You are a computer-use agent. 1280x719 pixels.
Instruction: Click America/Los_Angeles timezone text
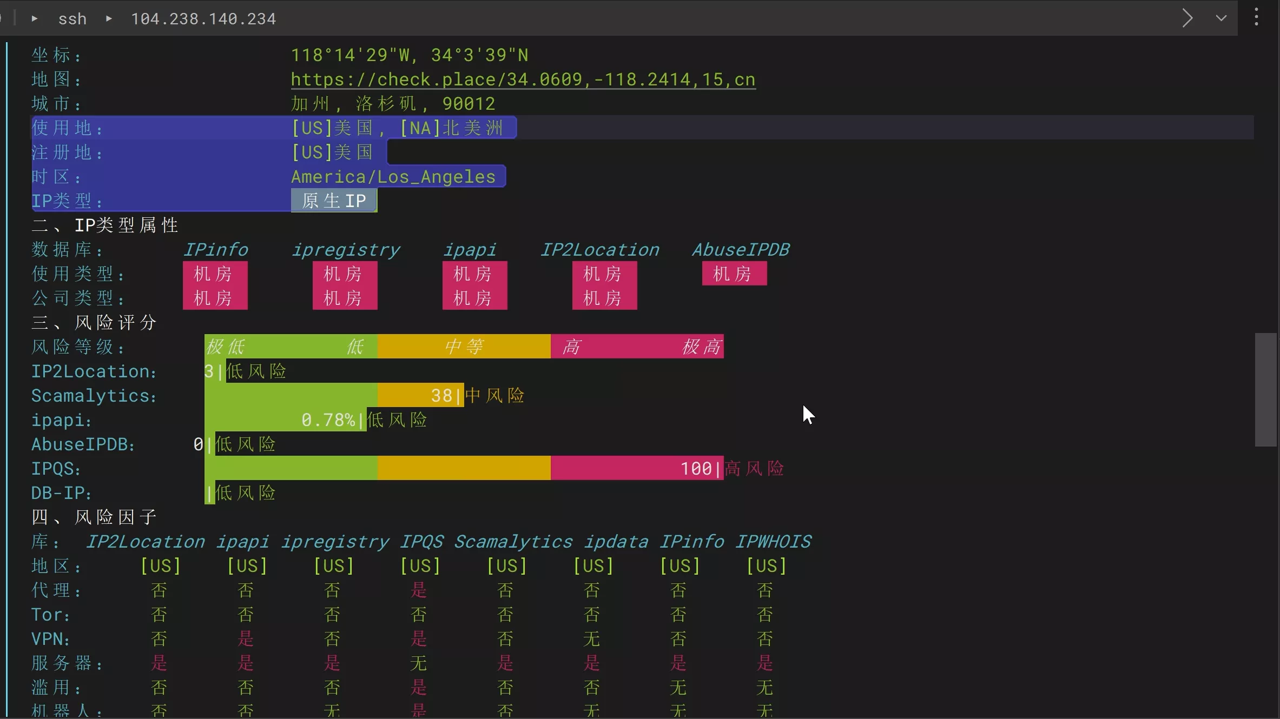(x=393, y=177)
